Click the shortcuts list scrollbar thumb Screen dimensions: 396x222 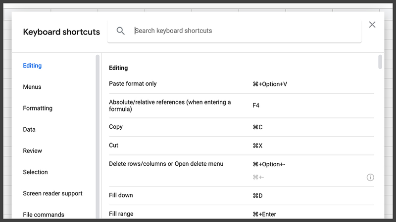coord(380,62)
